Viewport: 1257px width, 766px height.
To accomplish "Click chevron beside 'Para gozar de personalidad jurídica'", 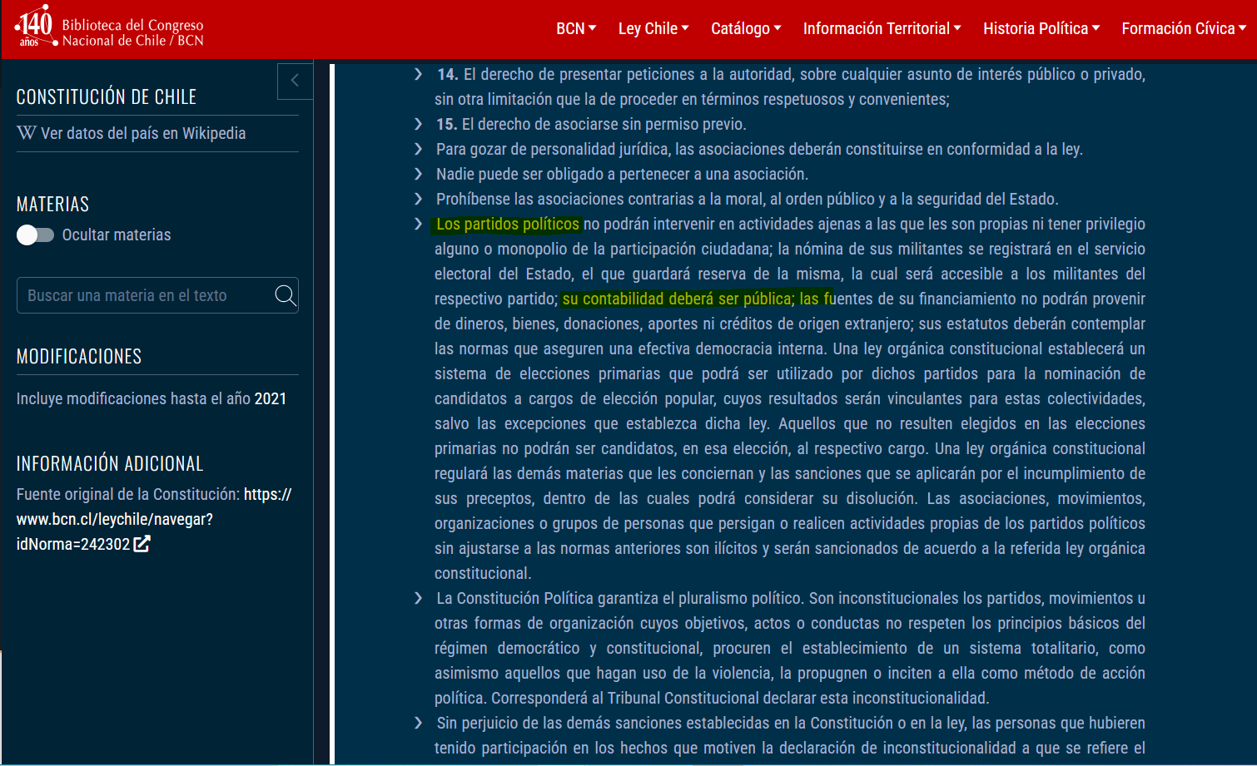I will tap(418, 150).
